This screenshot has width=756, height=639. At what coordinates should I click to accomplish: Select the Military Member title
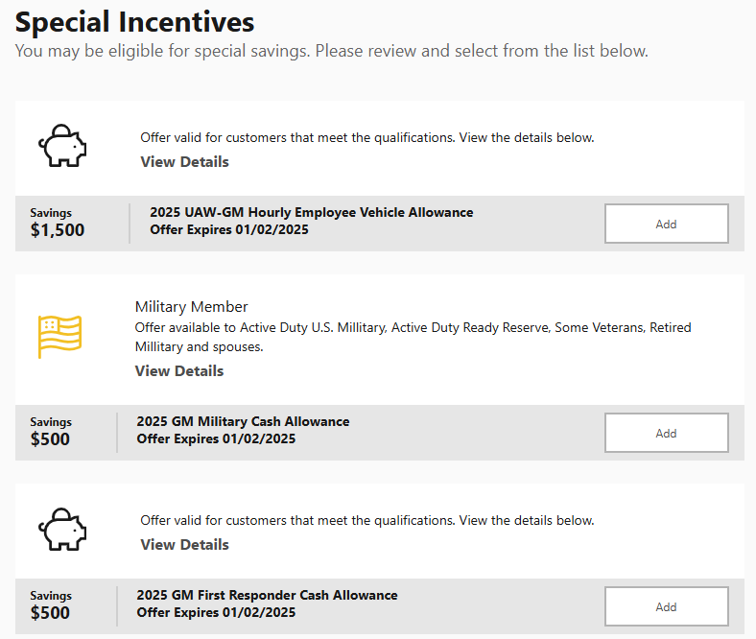pos(191,307)
